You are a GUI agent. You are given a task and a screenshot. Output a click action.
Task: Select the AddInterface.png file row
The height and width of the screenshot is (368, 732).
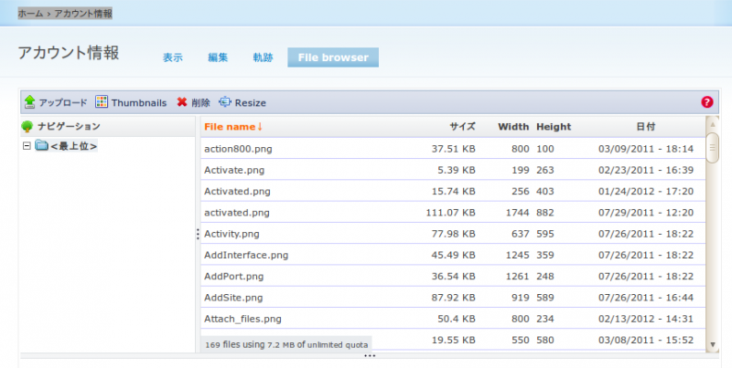pyautogui.click(x=246, y=255)
